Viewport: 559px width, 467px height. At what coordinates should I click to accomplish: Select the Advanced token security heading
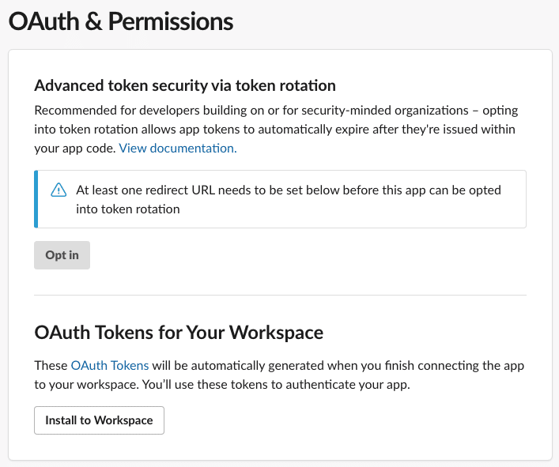click(185, 85)
